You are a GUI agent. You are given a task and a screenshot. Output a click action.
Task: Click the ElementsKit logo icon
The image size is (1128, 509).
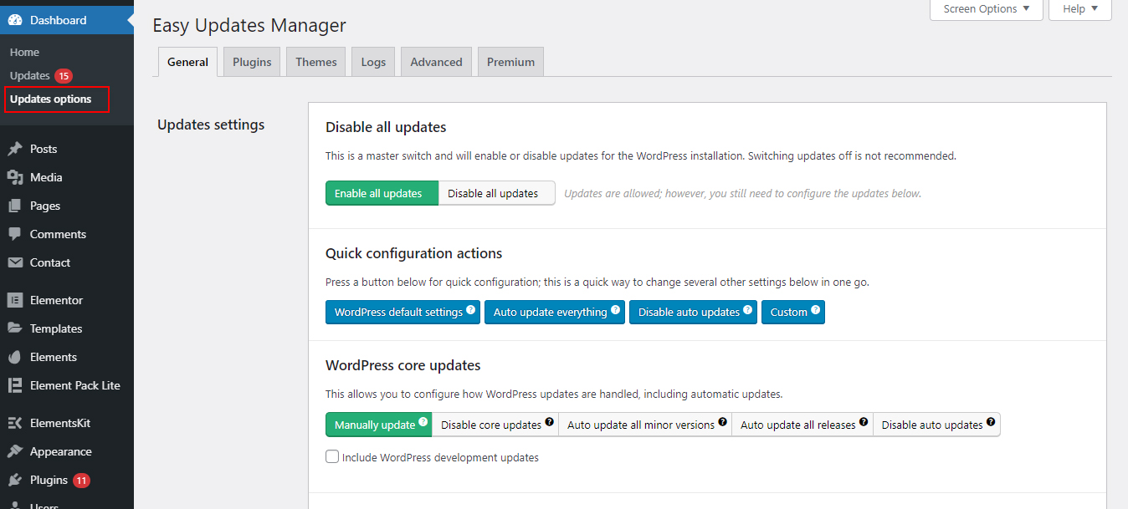15,423
